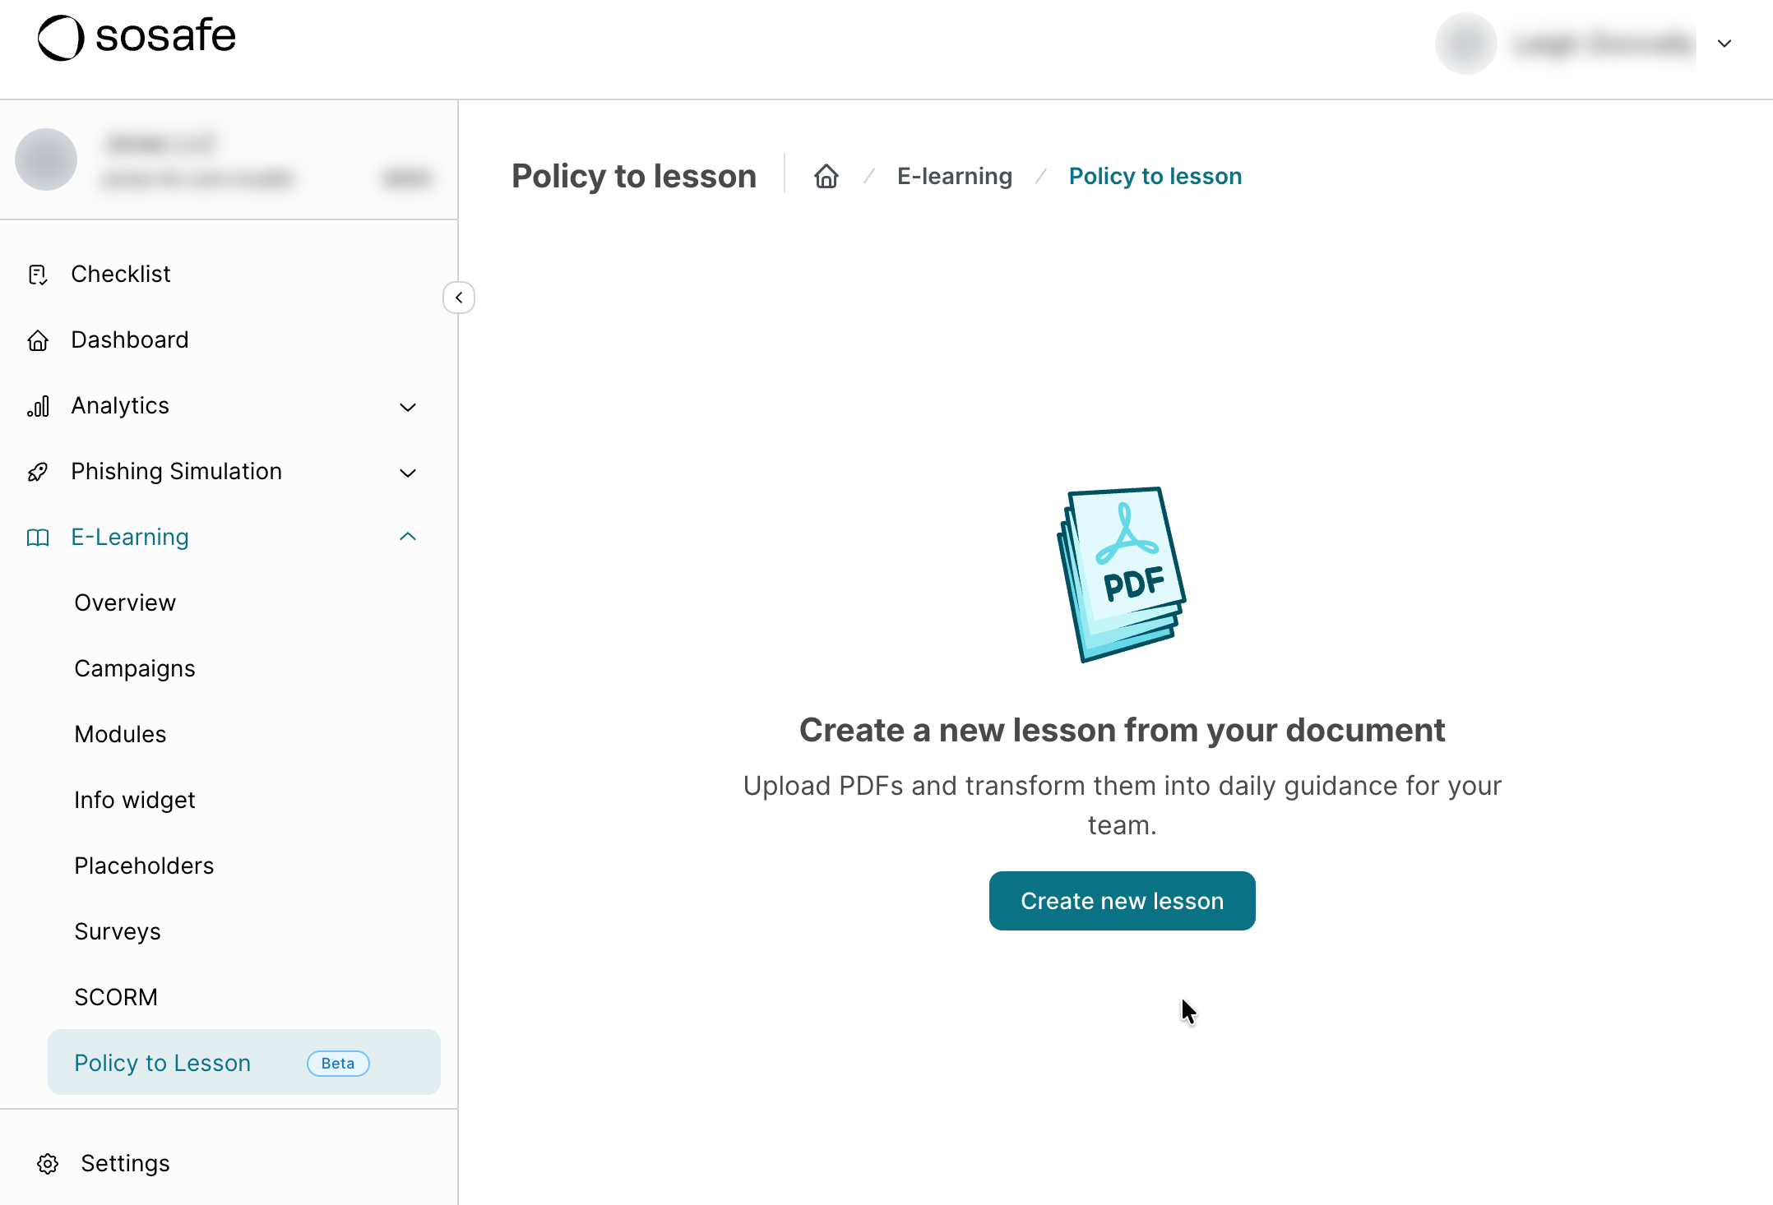Collapse the sidebar with the arrow button

click(459, 298)
